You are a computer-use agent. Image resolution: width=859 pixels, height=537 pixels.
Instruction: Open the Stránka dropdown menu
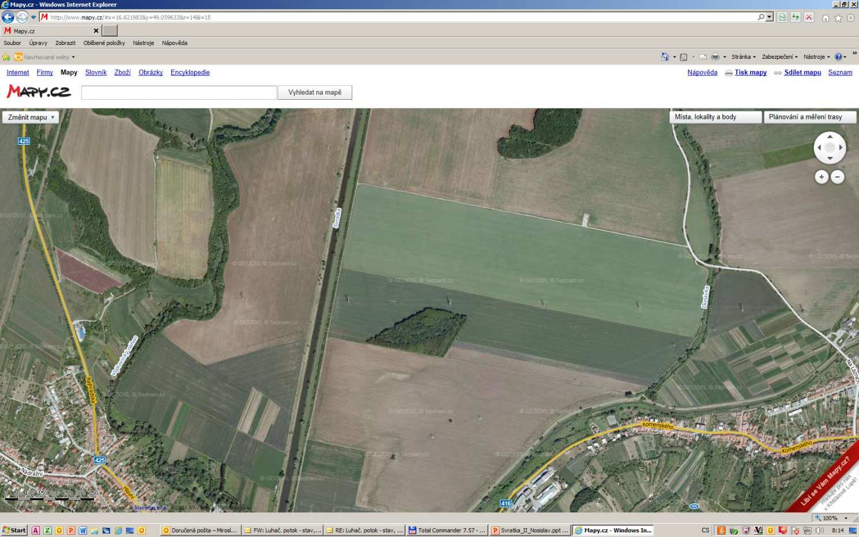tap(743, 57)
